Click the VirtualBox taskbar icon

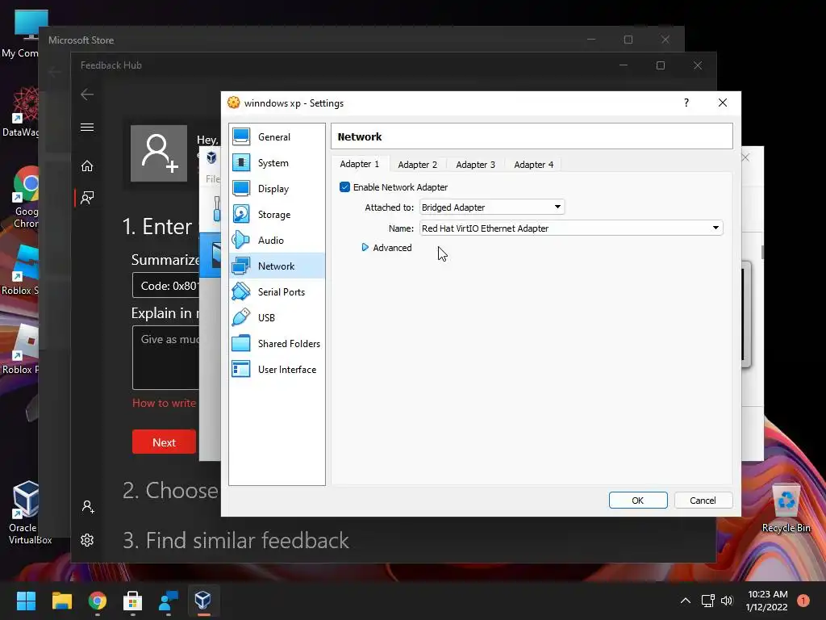202,600
